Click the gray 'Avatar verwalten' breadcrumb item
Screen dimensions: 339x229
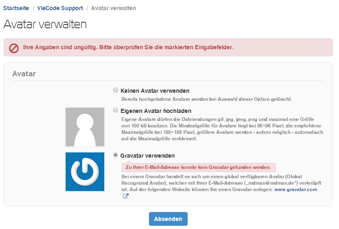coord(114,8)
